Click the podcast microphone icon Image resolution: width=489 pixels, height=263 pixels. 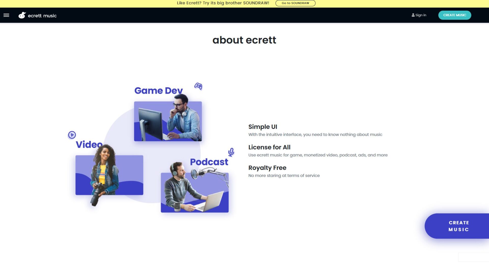click(x=231, y=152)
